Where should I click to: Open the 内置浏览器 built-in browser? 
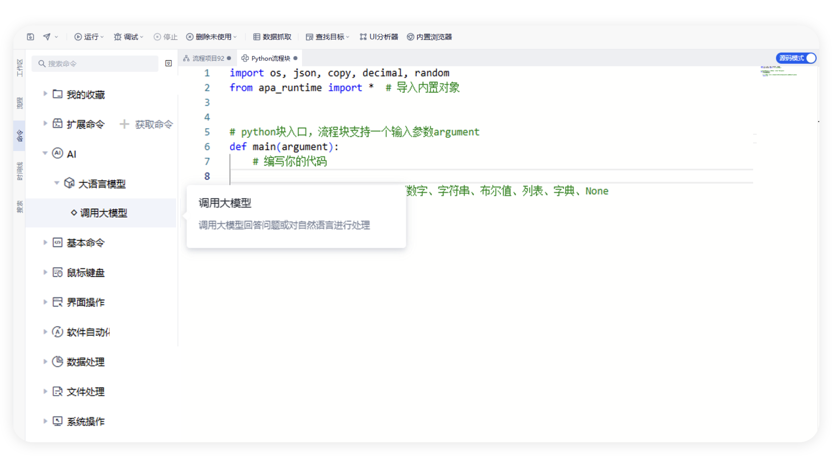(x=430, y=36)
